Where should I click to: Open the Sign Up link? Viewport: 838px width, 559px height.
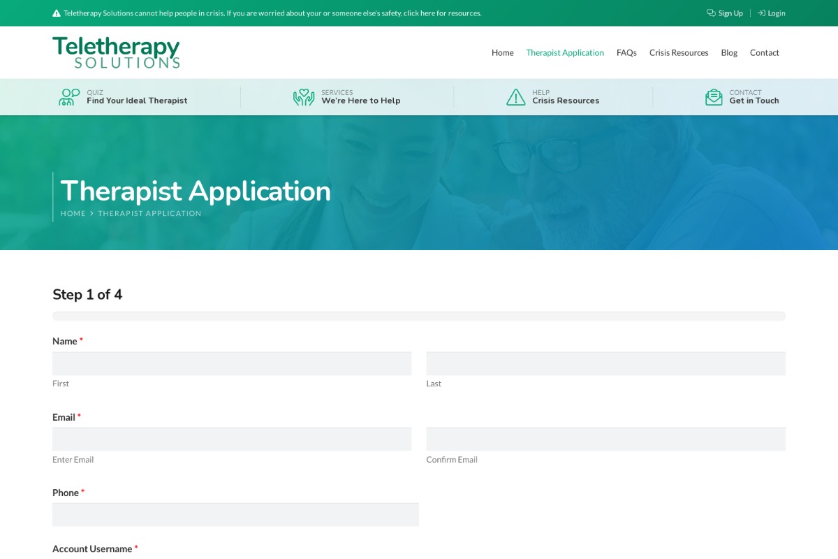click(725, 13)
